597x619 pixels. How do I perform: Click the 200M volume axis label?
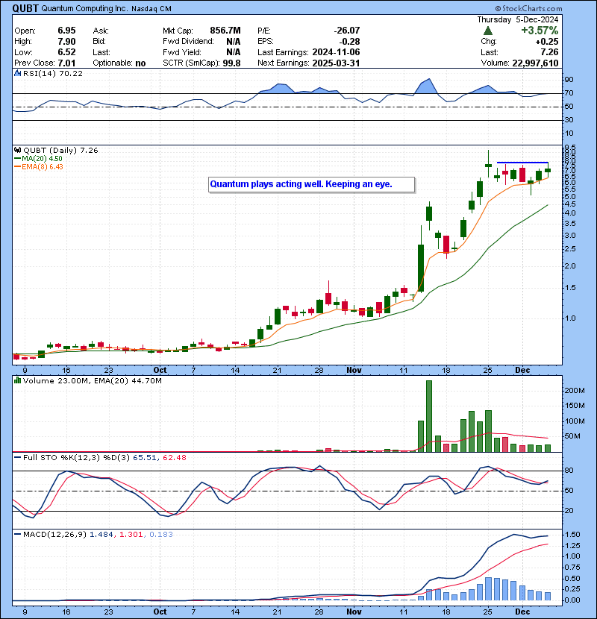(x=575, y=391)
